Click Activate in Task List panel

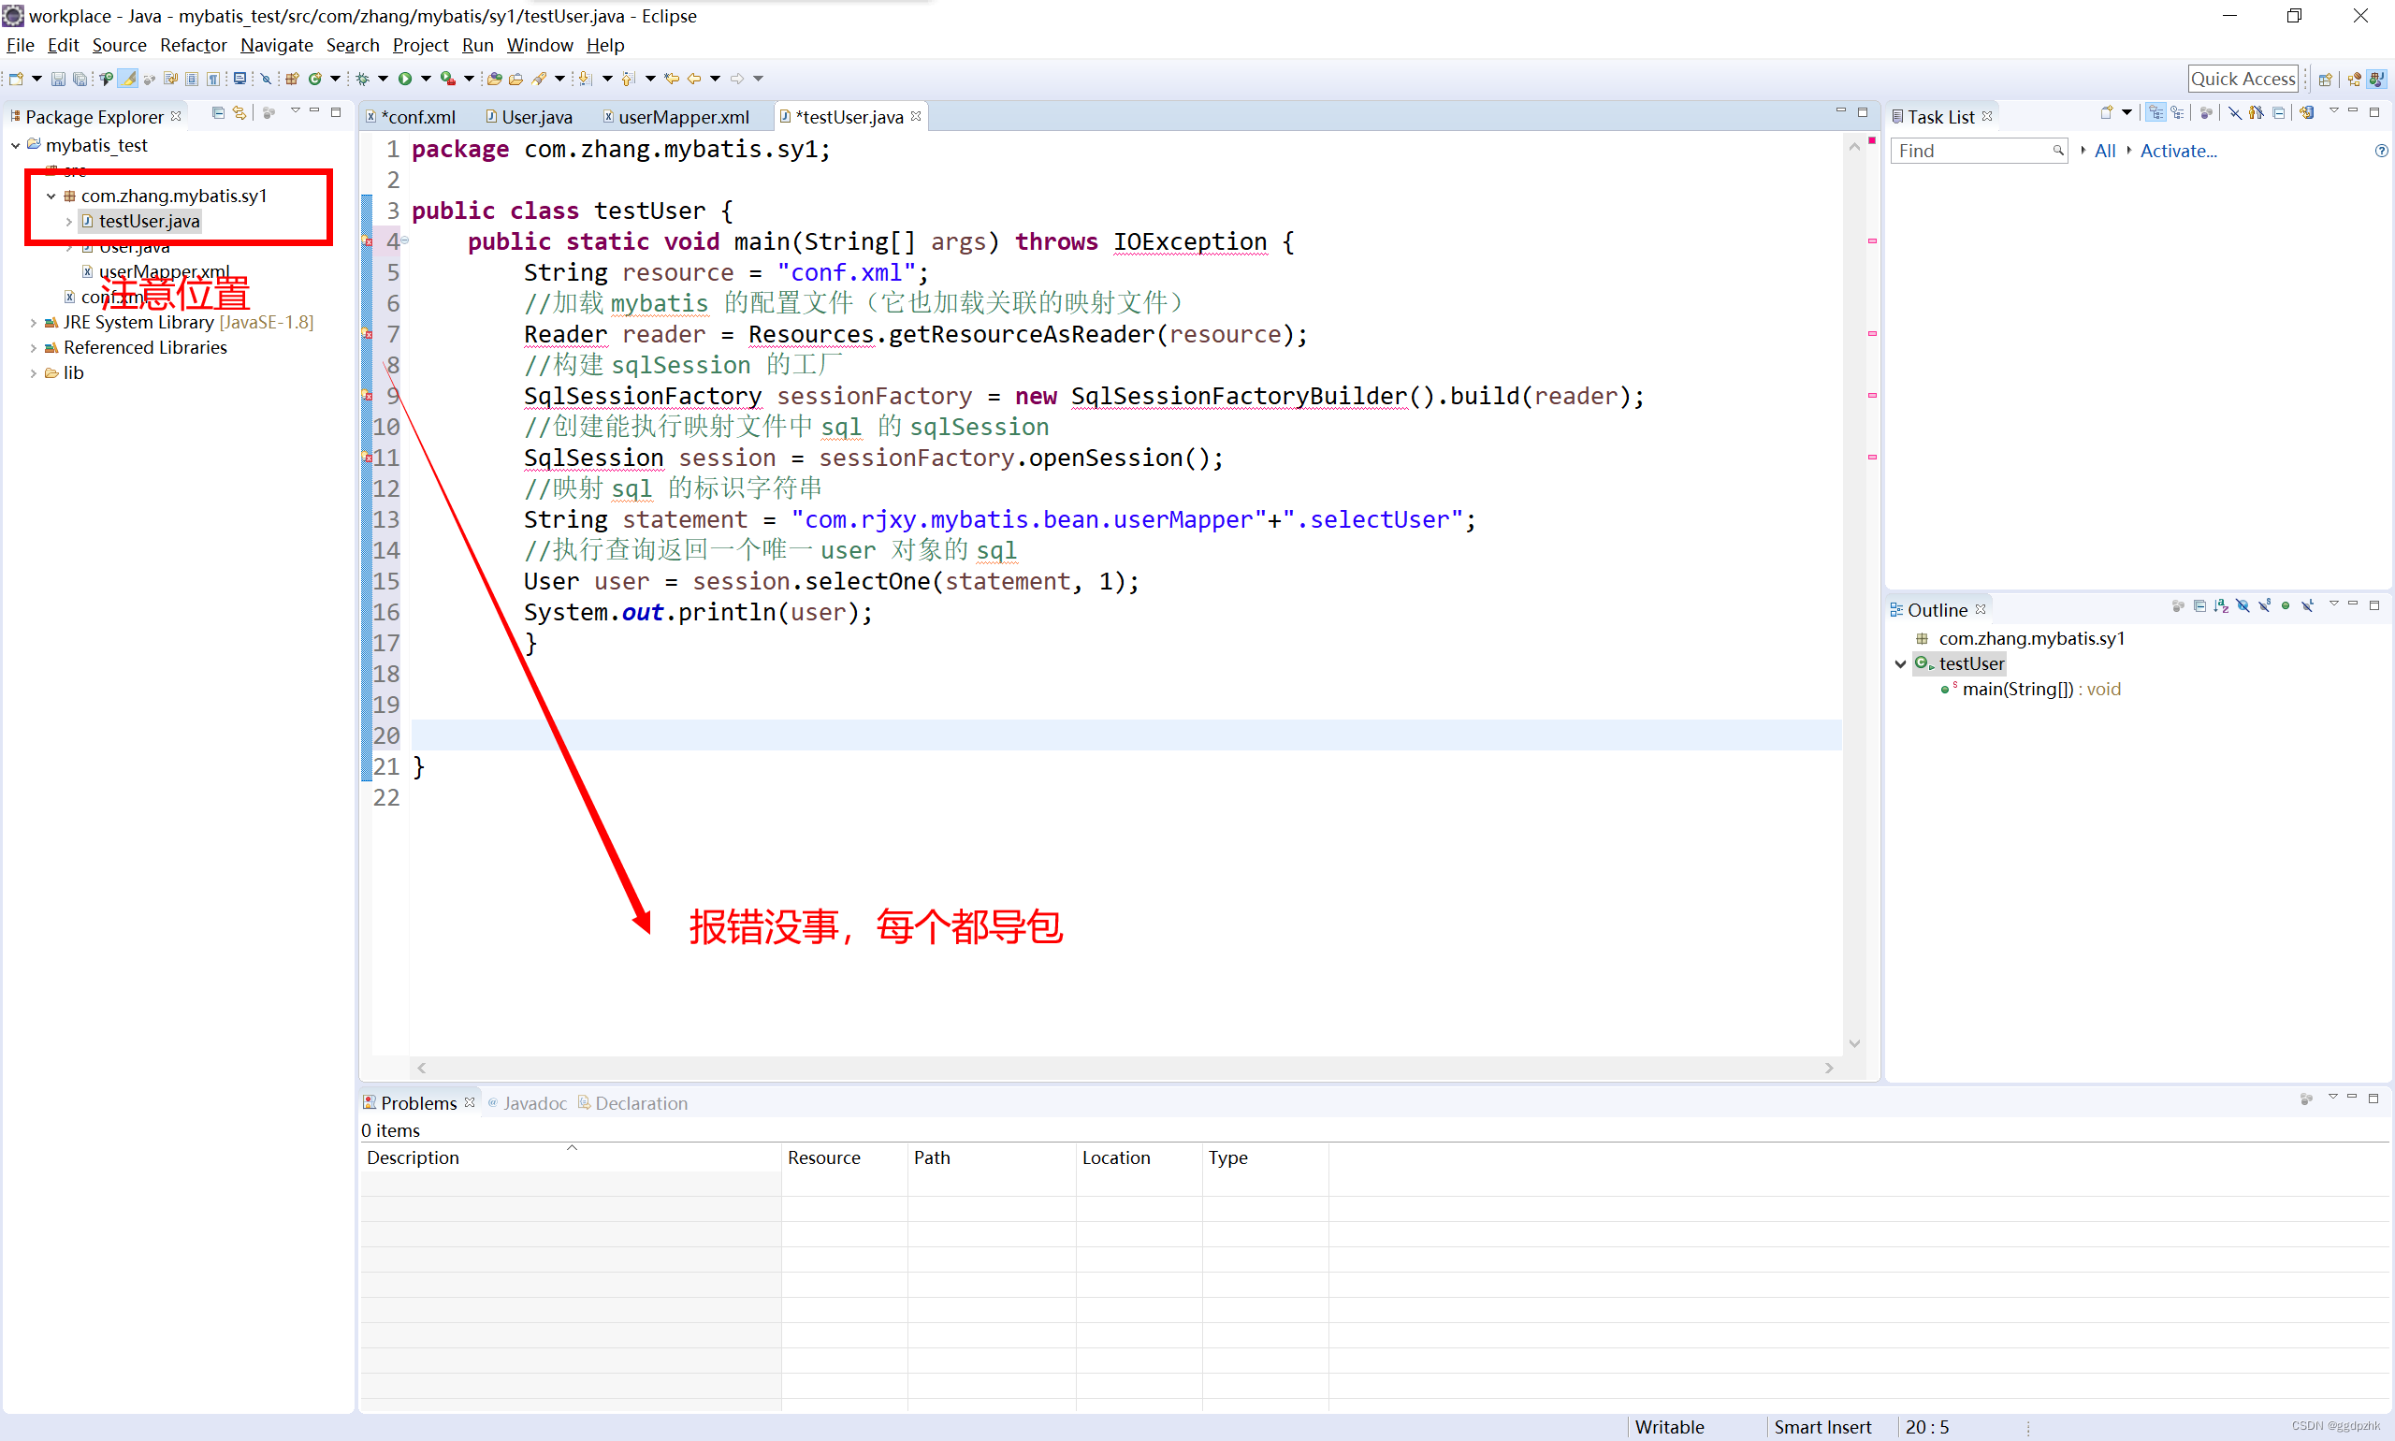[2180, 153]
